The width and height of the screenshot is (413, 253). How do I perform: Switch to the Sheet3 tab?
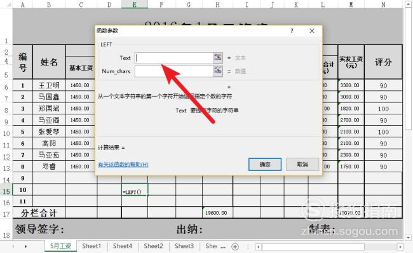tap(184, 246)
